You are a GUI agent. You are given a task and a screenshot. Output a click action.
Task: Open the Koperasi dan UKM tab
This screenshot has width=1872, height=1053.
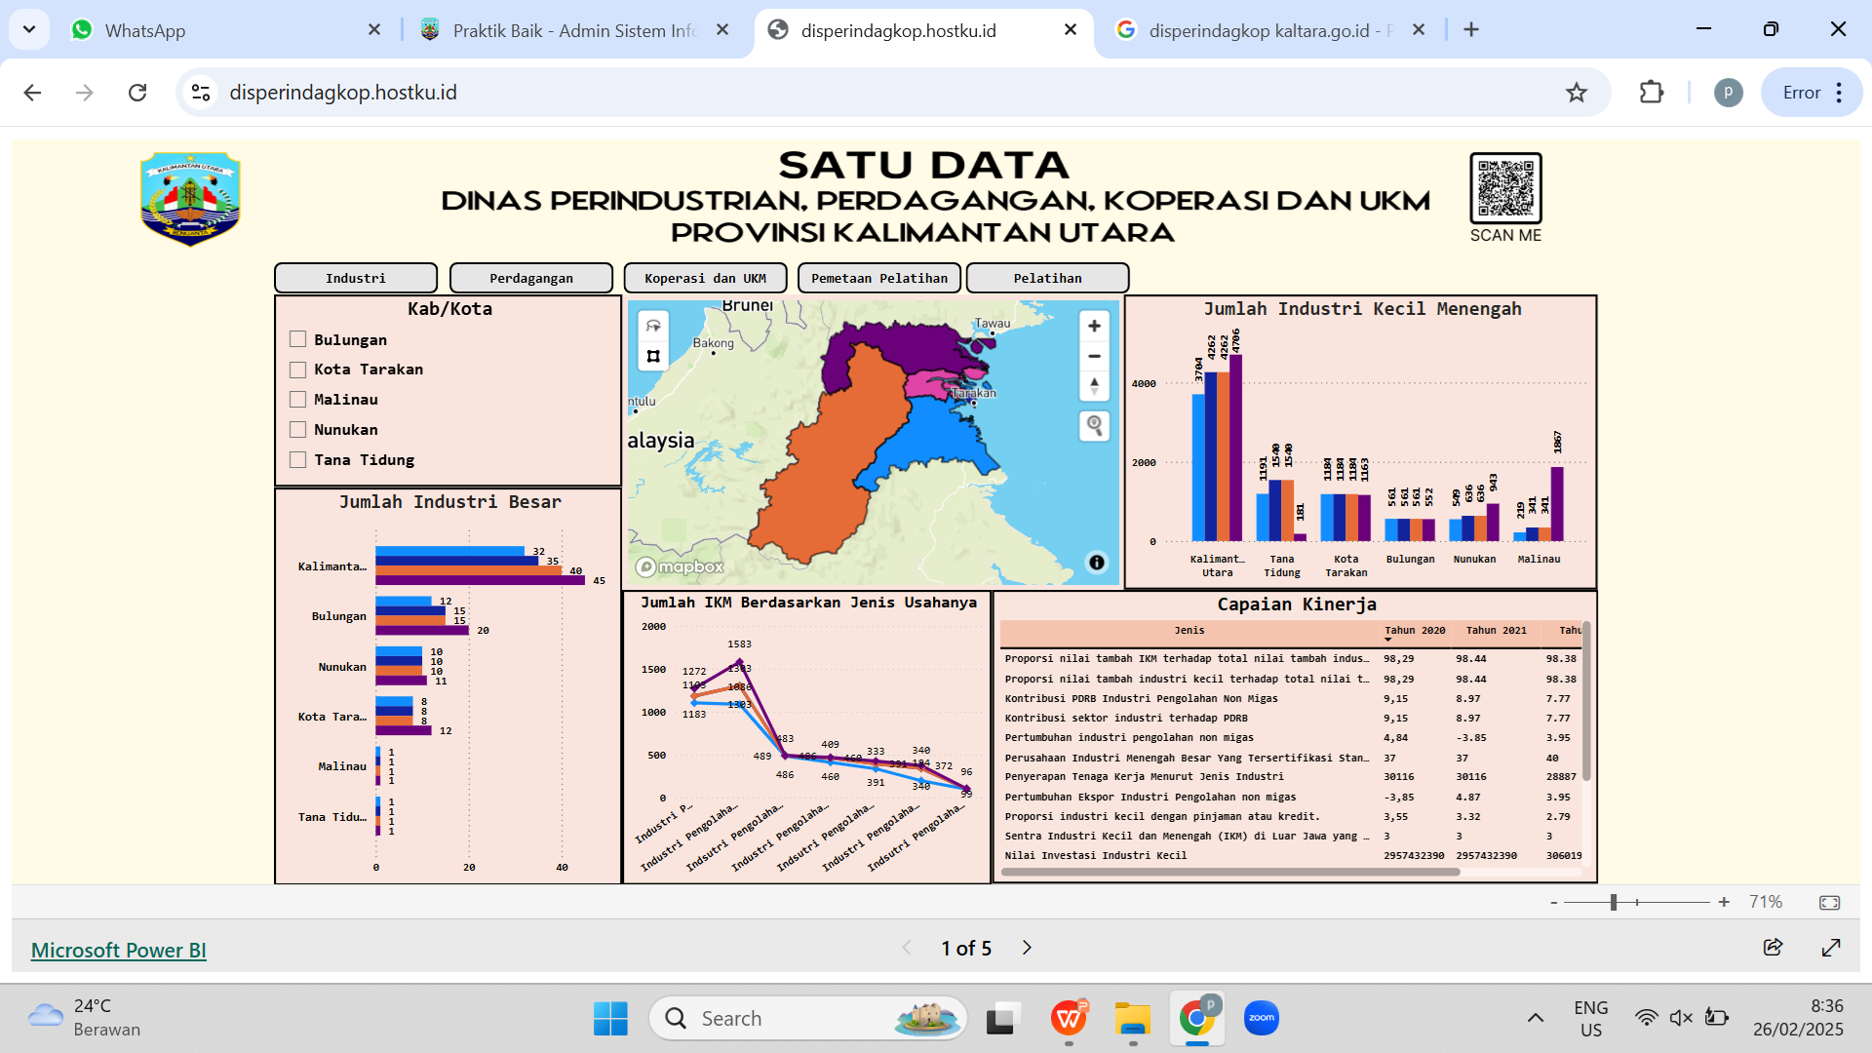point(705,278)
